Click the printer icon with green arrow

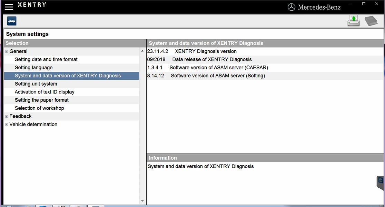pos(354,21)
